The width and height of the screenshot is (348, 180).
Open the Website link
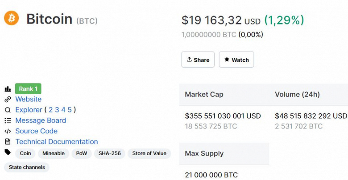pyautogui.click(x=28, y=99)
